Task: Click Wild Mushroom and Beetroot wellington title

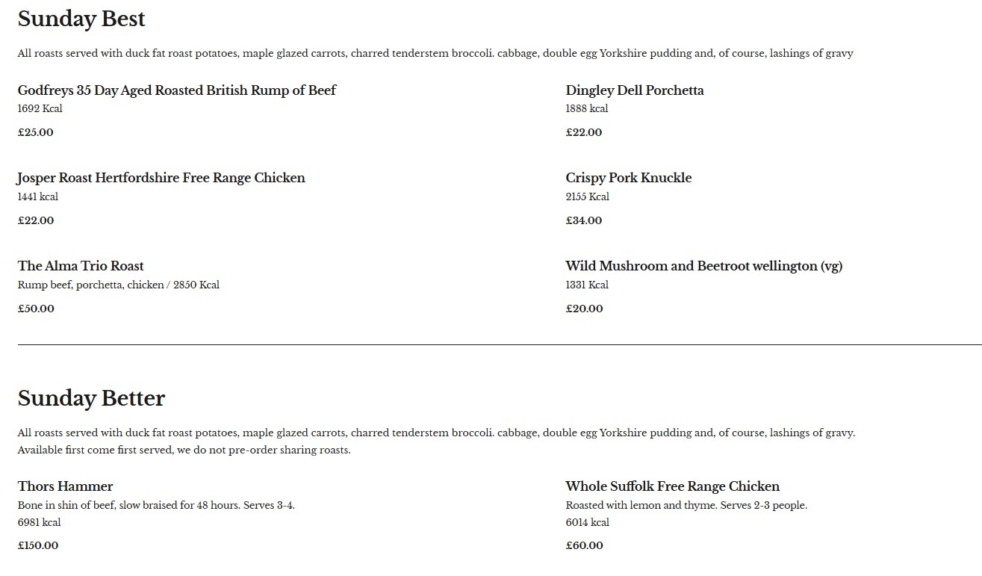Action: (703, 266)
